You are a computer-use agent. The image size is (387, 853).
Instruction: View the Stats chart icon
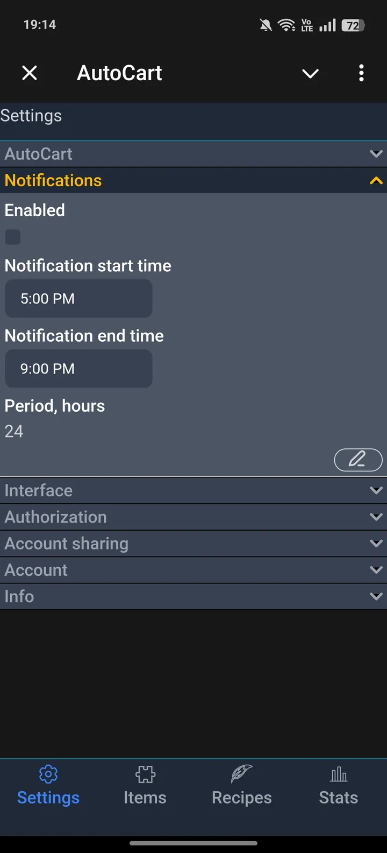[338, 774]
